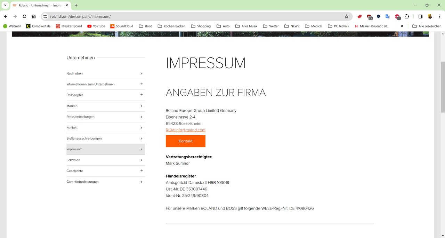445x238 pixels.
Task: Expand Informationen zum Unternehmen plus icon
Action: coord(141,84)
